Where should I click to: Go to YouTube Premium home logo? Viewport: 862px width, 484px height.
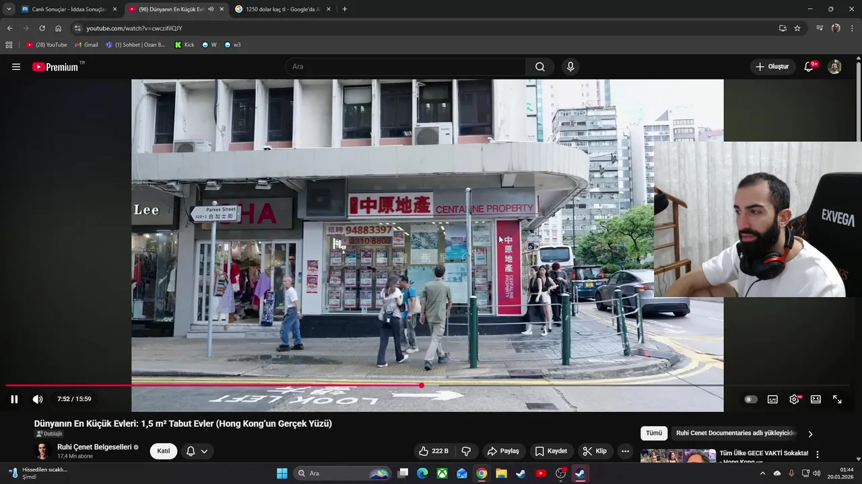click(55, 67)
